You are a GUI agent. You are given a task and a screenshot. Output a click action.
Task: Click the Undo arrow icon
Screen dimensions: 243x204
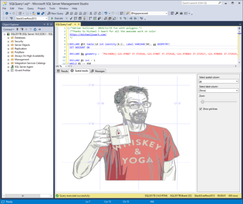pos(106,13)
